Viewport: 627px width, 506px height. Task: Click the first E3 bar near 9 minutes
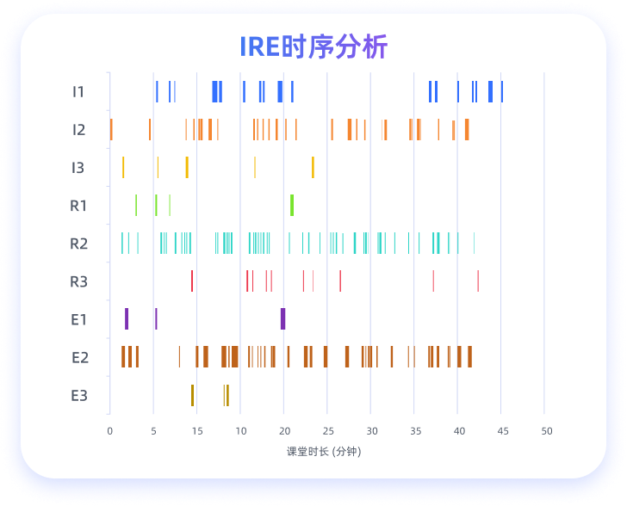[x=192, y=395]
